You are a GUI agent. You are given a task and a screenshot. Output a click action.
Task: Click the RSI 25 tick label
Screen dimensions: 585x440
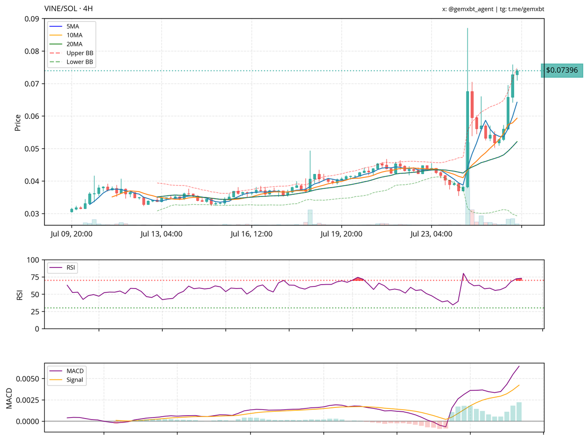[36, 311]
